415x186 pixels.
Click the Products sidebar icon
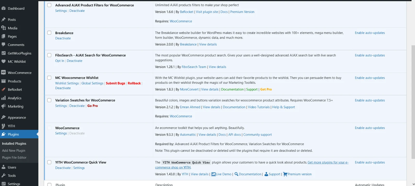(x=3, y=81)
